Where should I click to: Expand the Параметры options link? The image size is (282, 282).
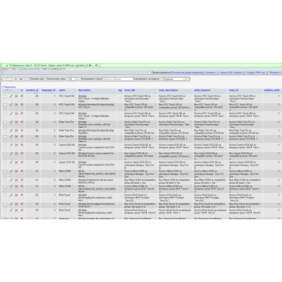(x=9, y=87)
